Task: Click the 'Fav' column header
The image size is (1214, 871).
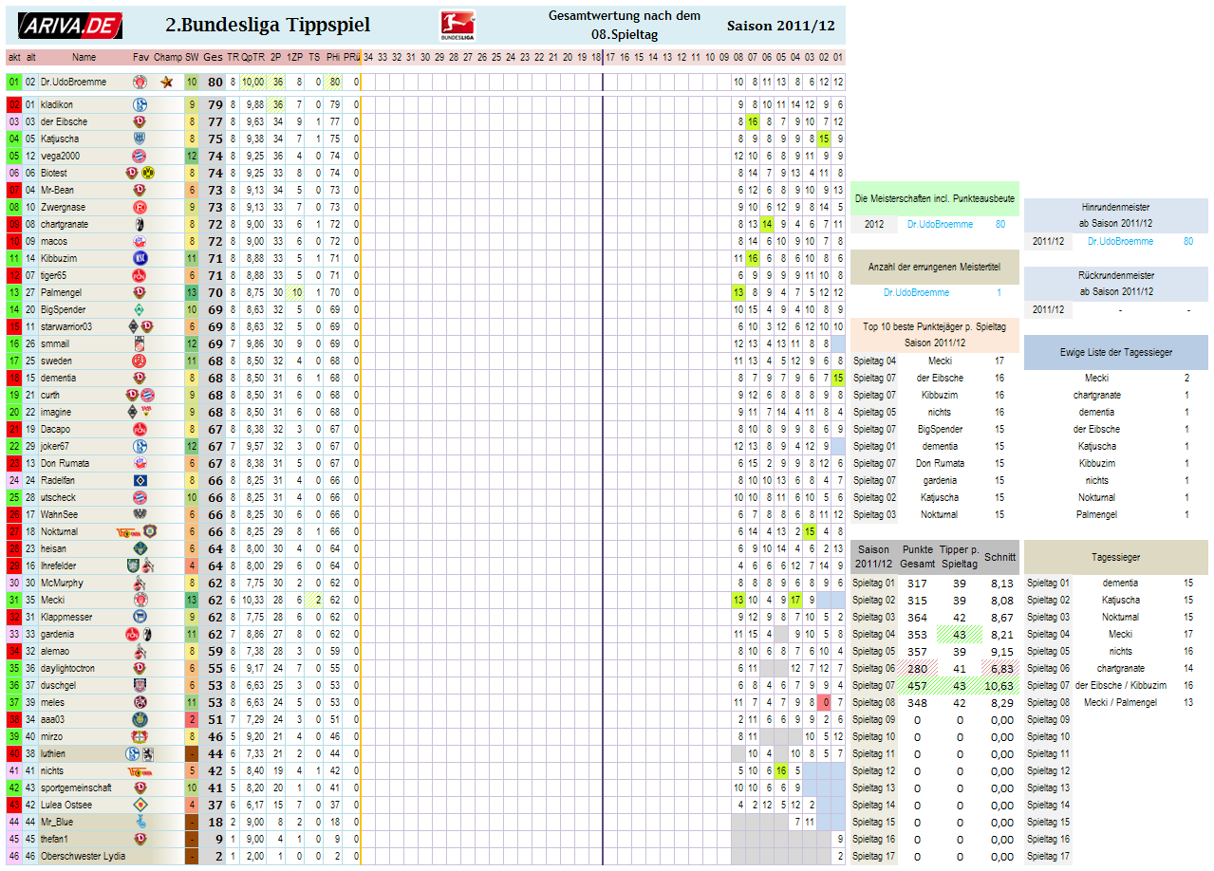Action: pyautogui.click(x=140, y=58)
